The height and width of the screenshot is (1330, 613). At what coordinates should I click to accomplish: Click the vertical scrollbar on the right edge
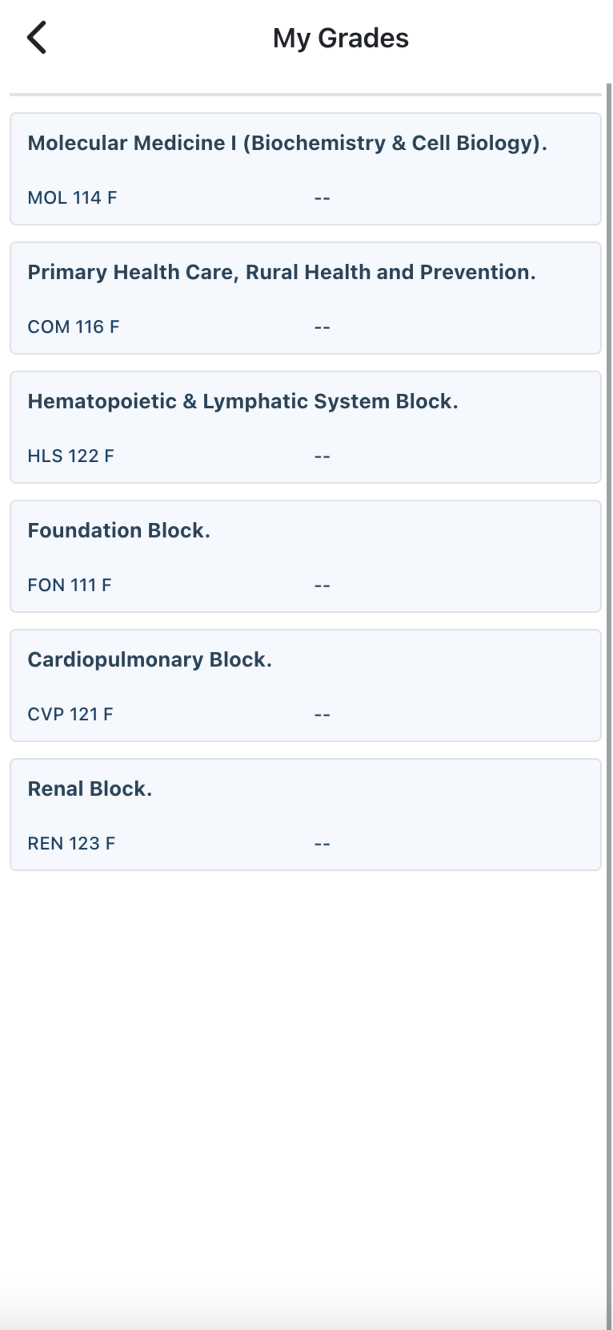coord(609,706)
